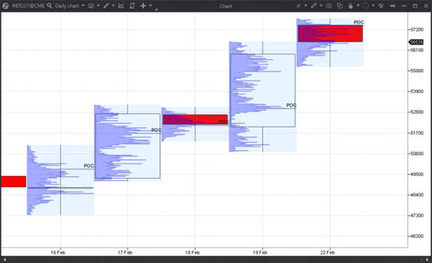Screen dimensions: 432x263
Task: Select the drawing pencil tool
Action: point(107,6)
